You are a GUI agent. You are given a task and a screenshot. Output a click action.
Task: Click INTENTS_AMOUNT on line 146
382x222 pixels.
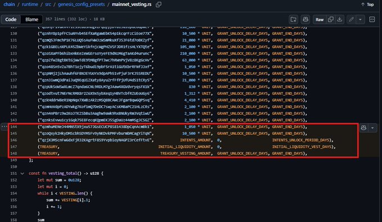[x=195, y=140]
